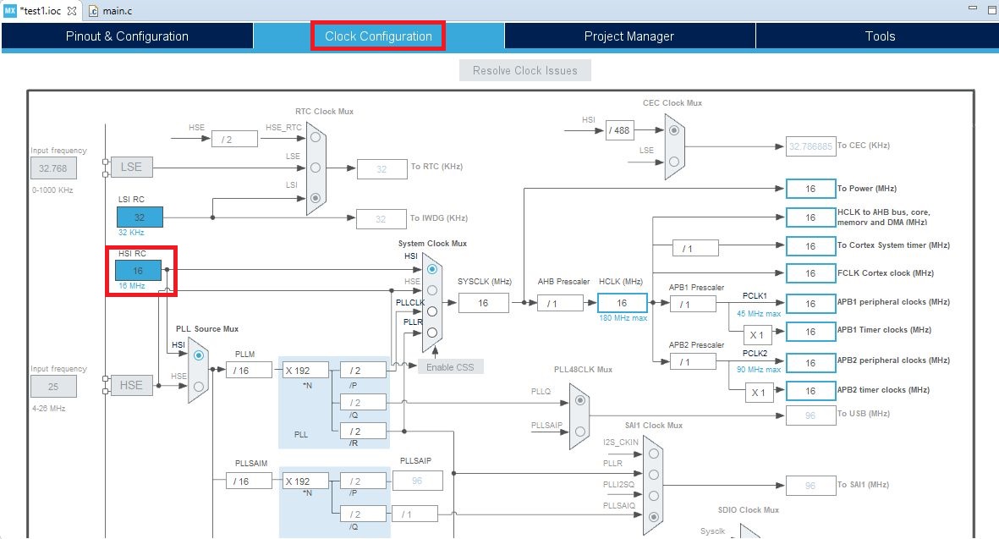Click the Enable CSS button

coord(452,366)
